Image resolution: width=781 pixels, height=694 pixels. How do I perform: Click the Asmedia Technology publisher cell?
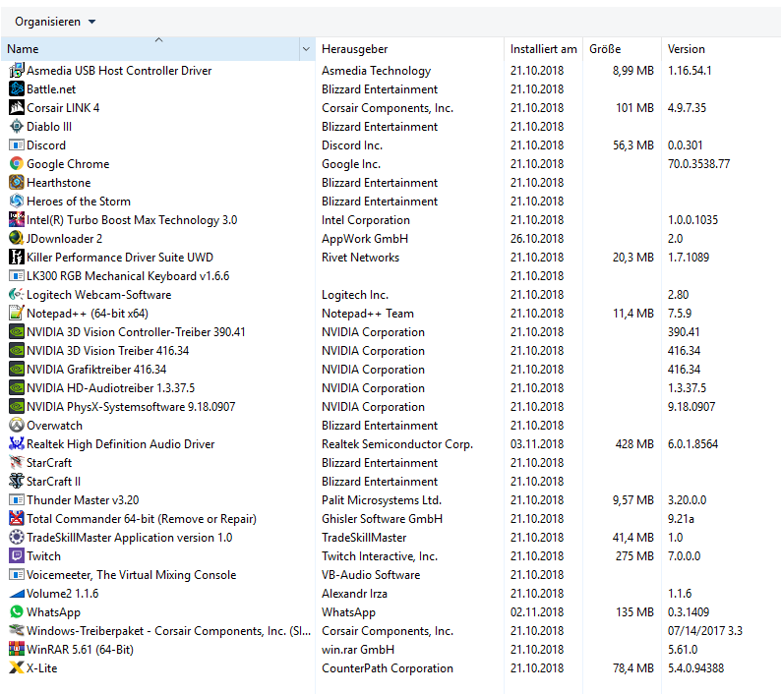(376, 71)
